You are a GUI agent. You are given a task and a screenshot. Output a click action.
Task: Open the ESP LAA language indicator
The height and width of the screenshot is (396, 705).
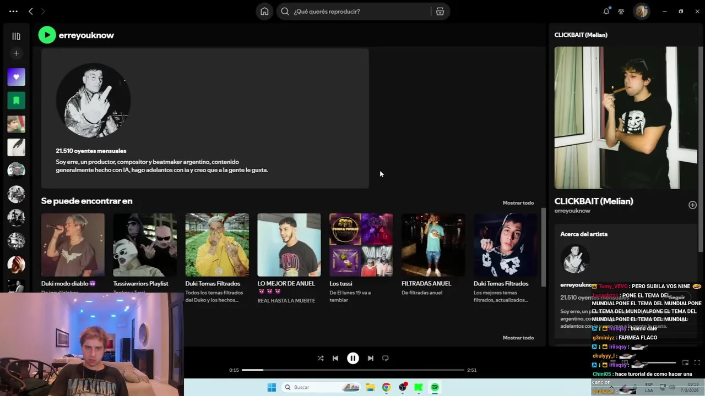pyautogui.click(x=649, y=387)
